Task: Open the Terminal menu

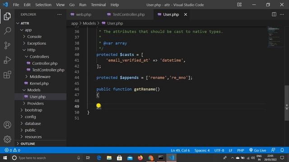Action: pos(98,5)
